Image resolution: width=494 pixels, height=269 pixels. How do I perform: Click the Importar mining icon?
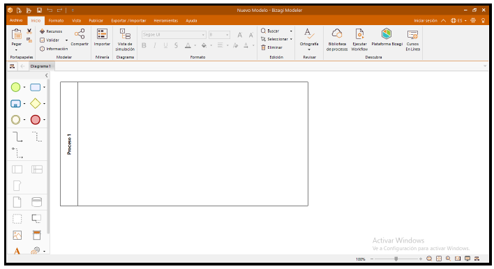click(x=102, y=37)
